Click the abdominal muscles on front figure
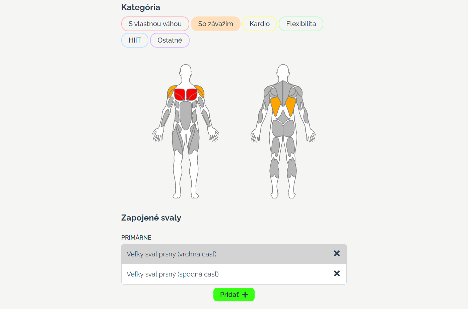468x309 pixels. (186, 115)
